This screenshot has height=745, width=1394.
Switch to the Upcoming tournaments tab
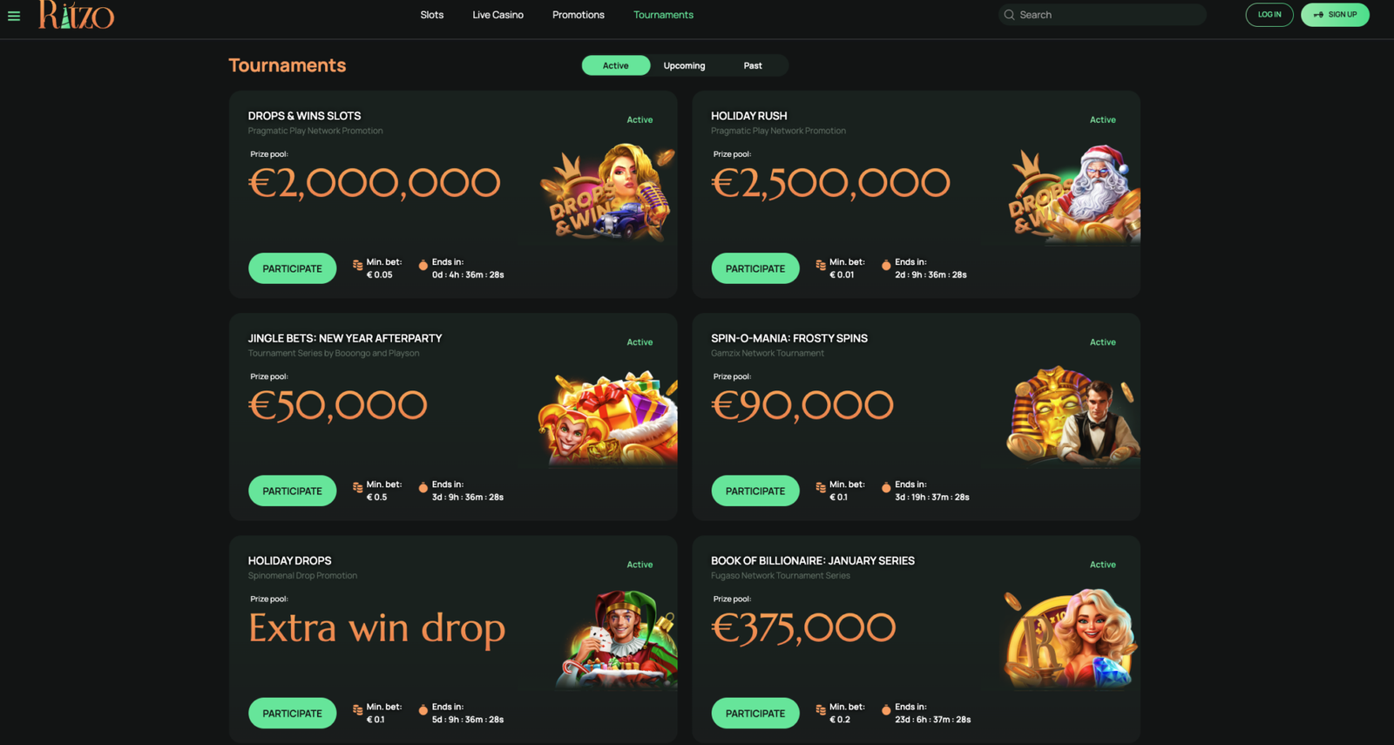[x=684, y=65]
